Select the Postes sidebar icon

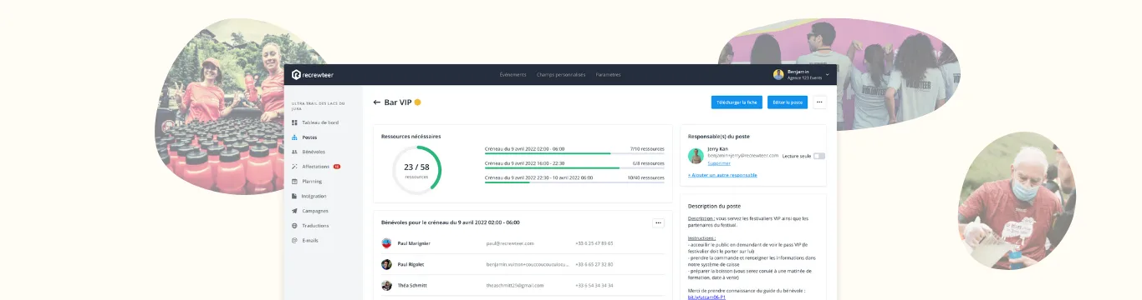point(293,137)
